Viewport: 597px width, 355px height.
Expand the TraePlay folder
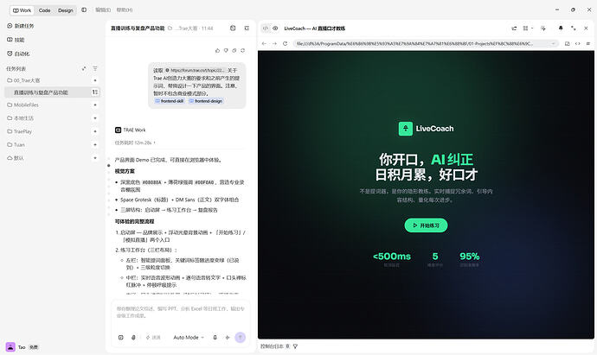pos(19,131)
